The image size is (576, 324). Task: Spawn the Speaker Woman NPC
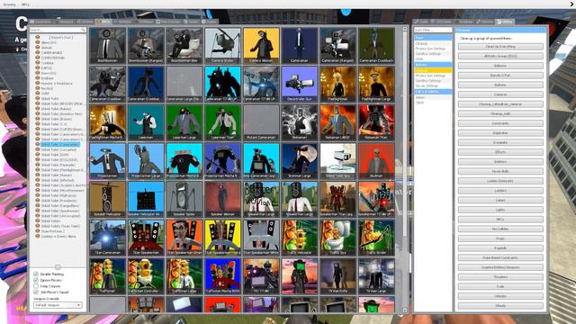tap(222, 199)
